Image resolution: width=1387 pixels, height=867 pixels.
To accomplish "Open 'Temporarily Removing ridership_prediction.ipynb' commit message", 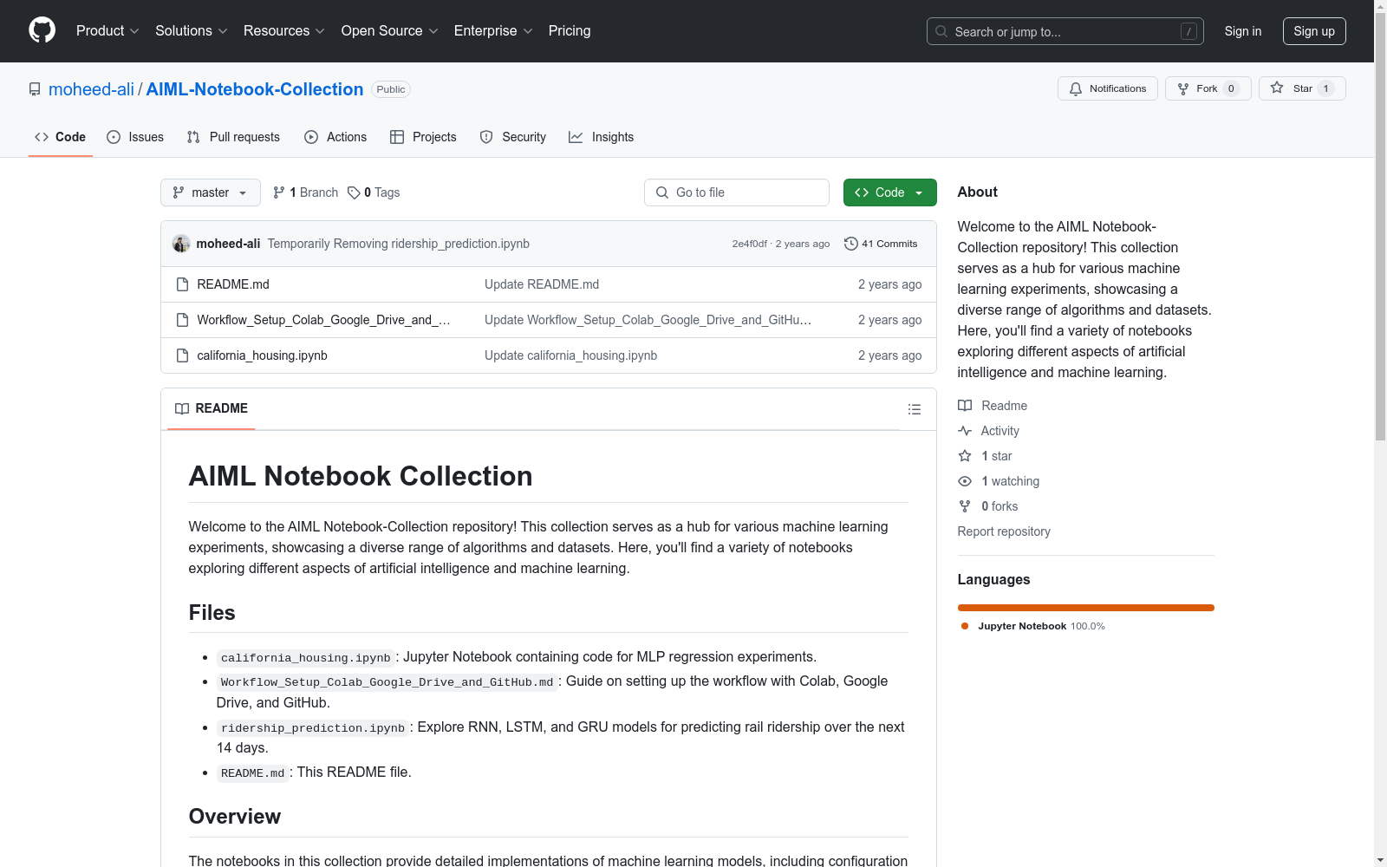I will click(398, 244).
